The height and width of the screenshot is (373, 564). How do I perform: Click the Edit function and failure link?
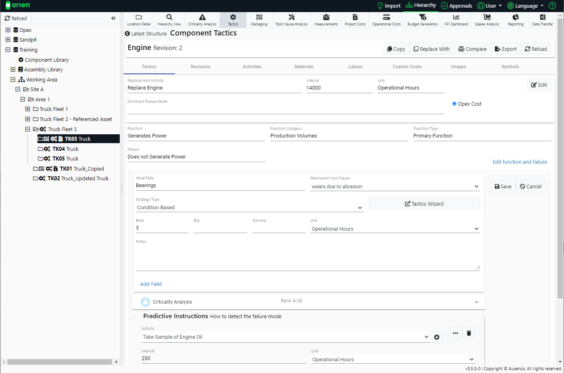point(520,162)
